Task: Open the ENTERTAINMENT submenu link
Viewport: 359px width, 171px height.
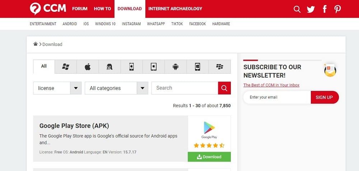Action: pyautogui.click(x=43, y=24)
